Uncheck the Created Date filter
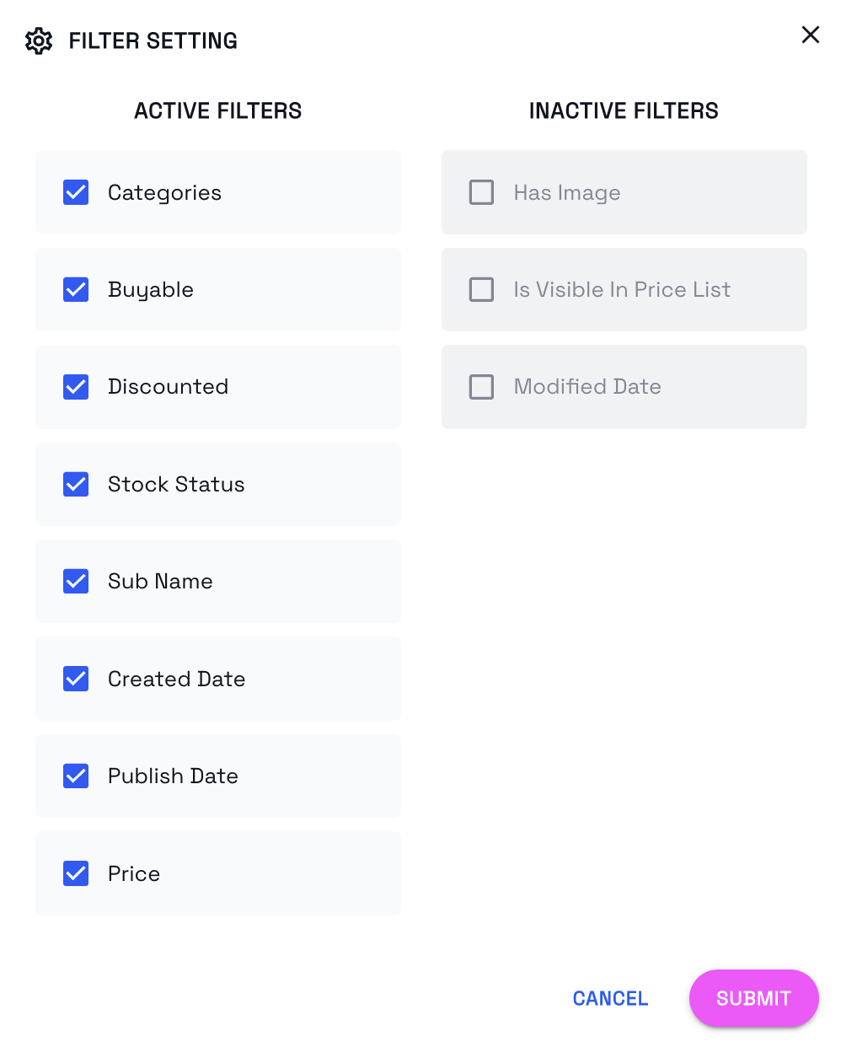Image resolution: width=841 pixels, height=1042 pixels. tap(76, 679)
